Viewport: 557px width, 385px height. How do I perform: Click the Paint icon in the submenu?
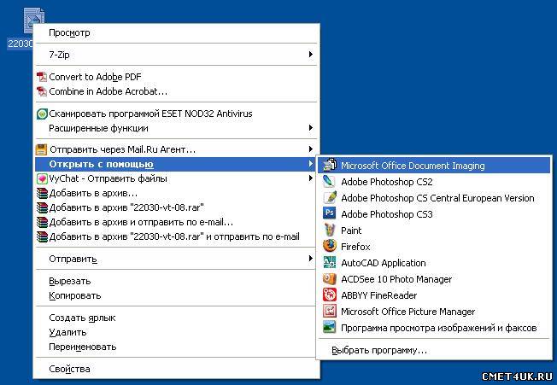coord(330,230)
